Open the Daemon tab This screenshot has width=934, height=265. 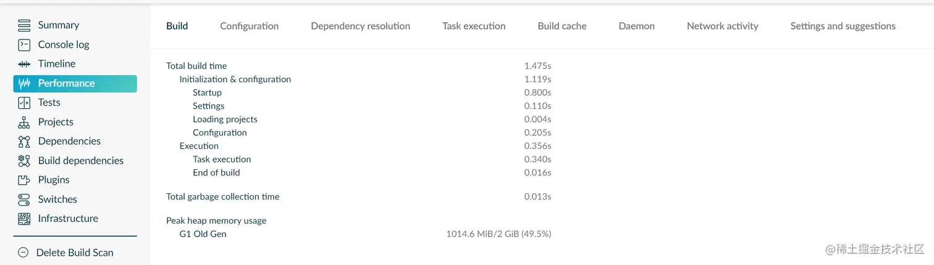coord(636,26)
